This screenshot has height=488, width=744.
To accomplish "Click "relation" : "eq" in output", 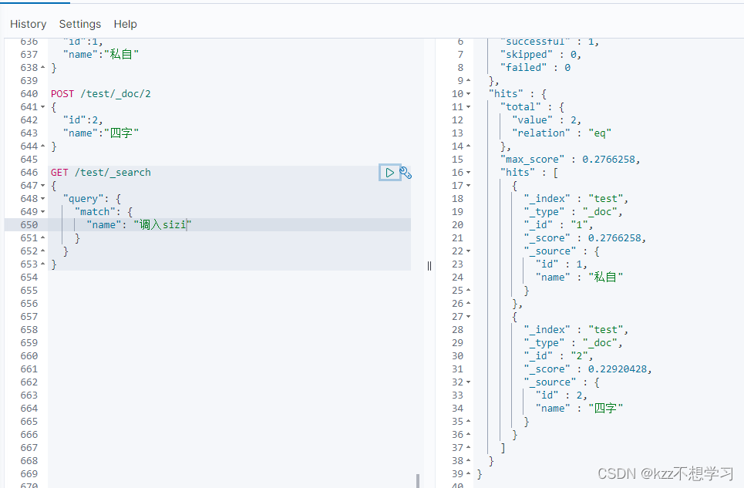I will tap(561, 133).
